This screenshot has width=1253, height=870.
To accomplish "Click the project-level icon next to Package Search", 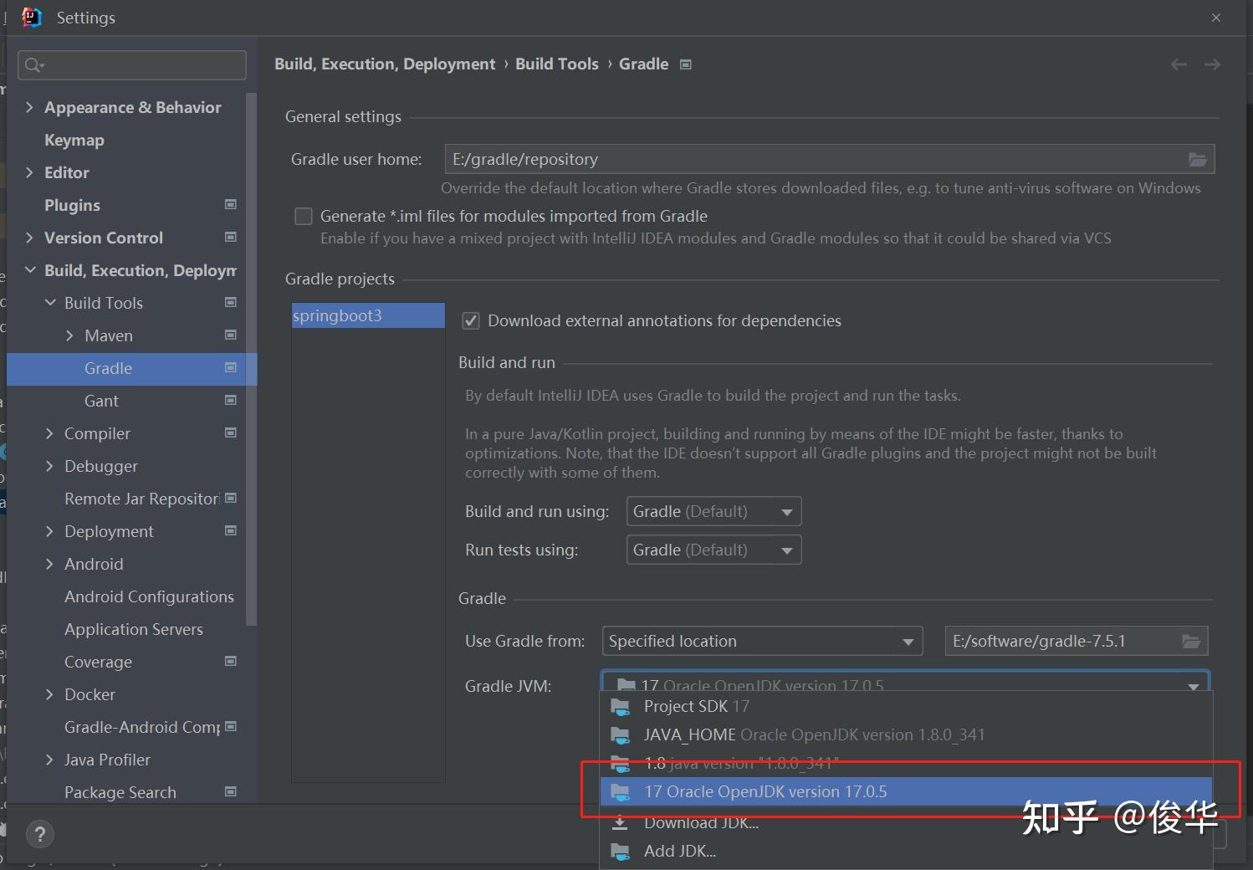I will coord(231,791).
